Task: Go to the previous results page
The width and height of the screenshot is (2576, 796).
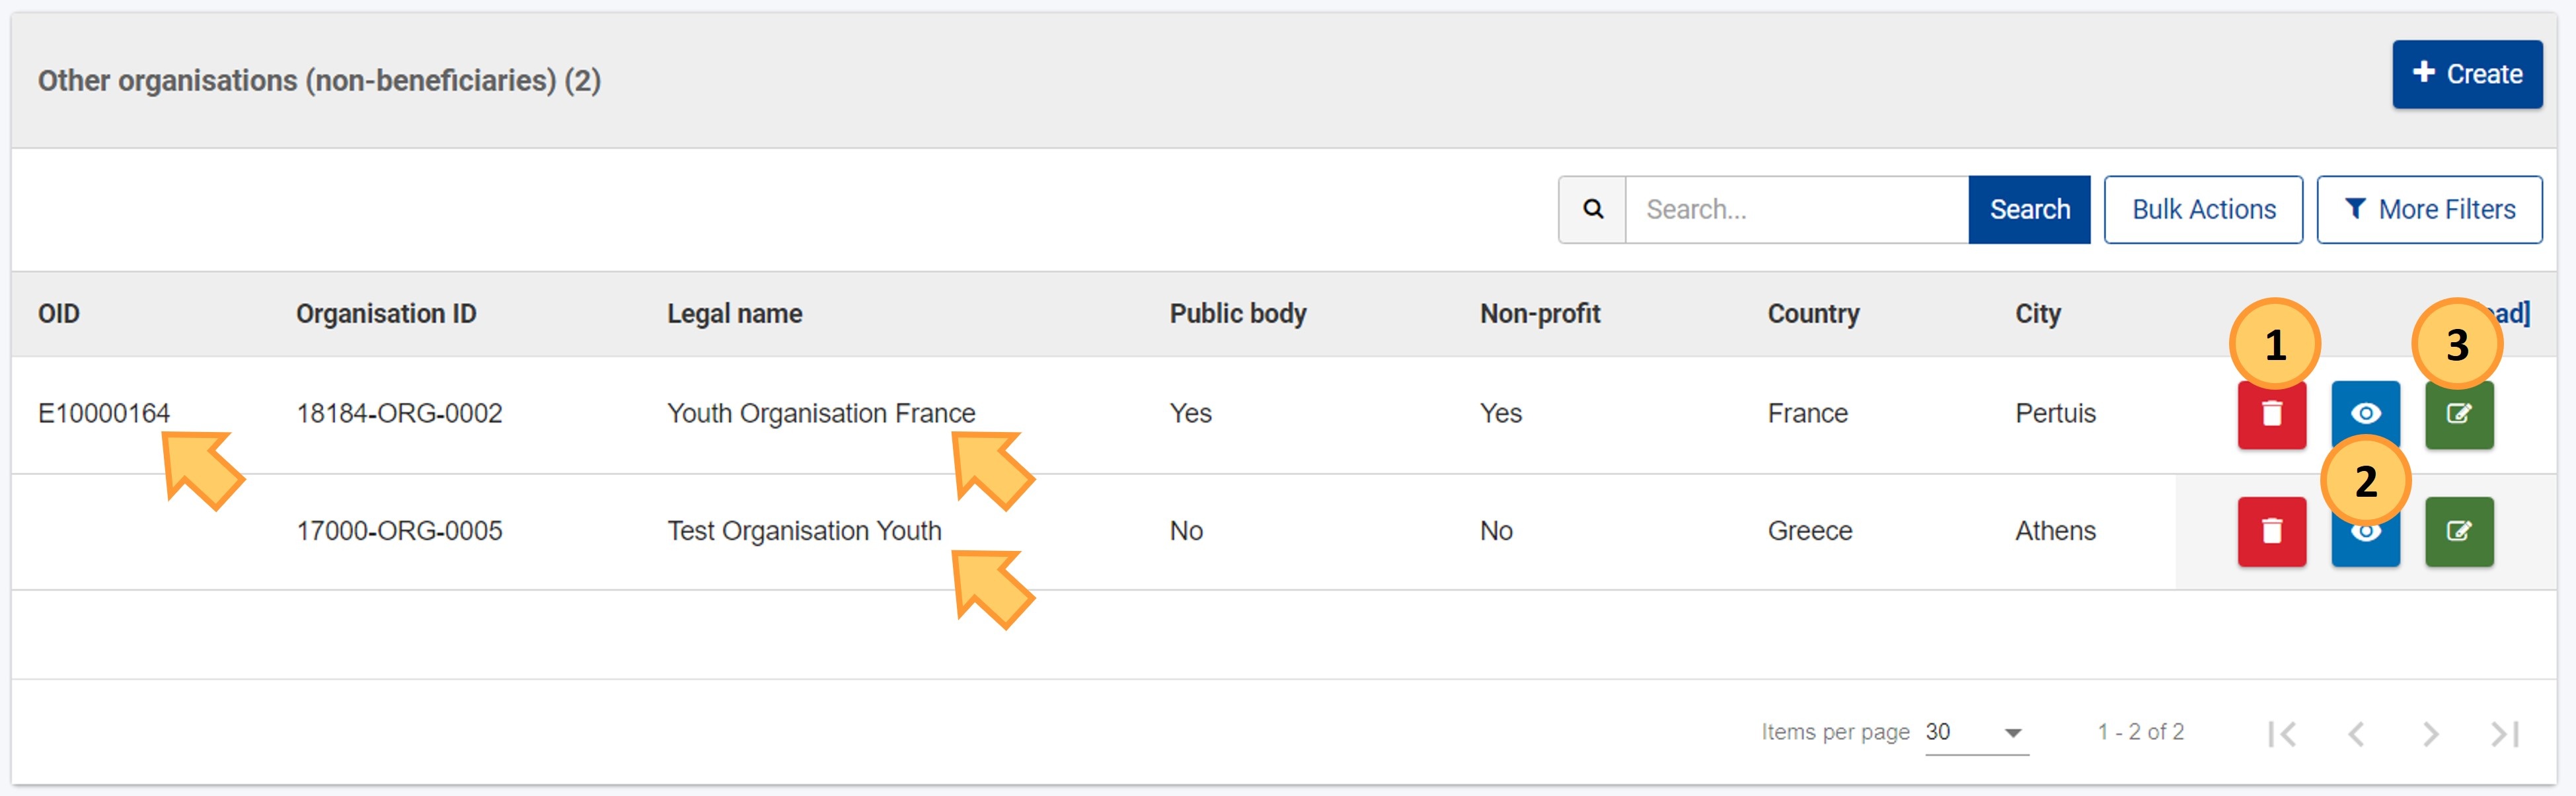Action: point(2356,734)
